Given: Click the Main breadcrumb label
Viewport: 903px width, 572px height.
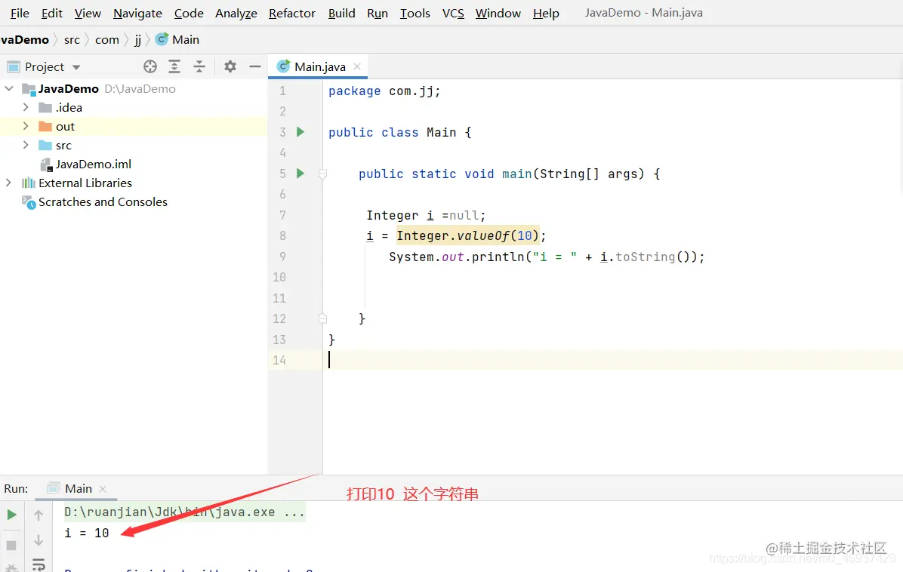Looking at the screenshot, I should pos(186,40).
